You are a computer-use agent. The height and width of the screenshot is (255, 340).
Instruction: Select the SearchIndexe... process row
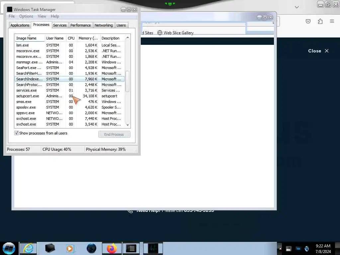coord(69,79)
